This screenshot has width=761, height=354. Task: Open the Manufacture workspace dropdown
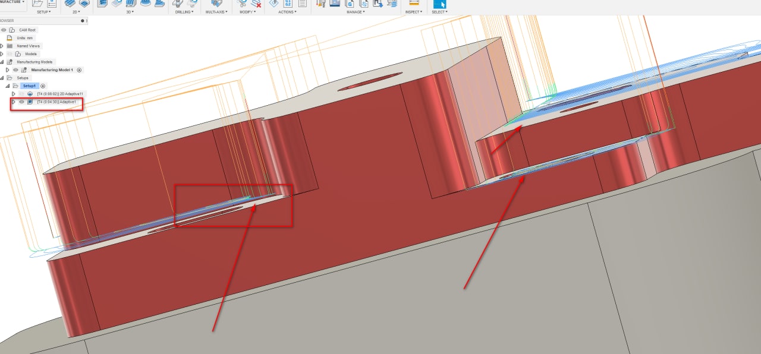coord(12,2)
